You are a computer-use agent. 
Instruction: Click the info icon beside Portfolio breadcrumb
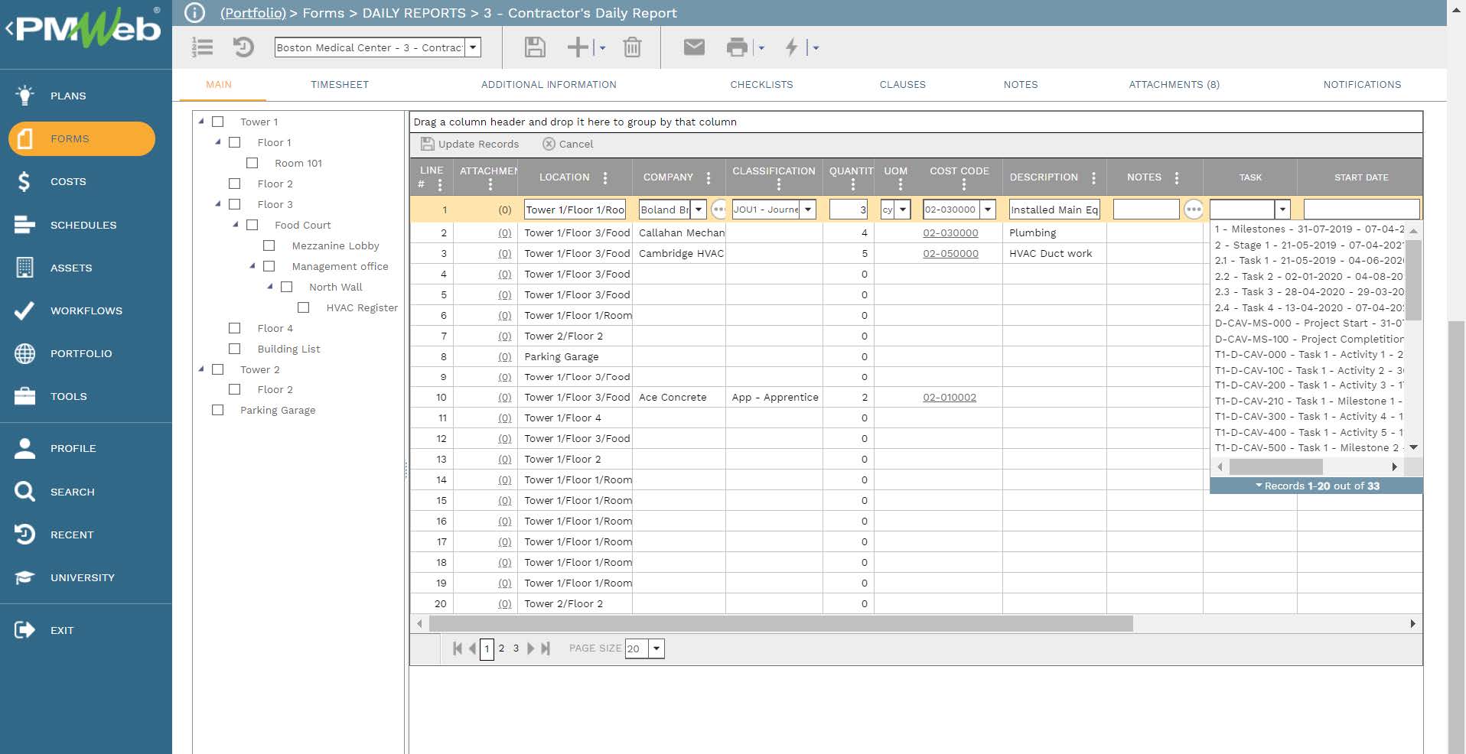(194, 13)
